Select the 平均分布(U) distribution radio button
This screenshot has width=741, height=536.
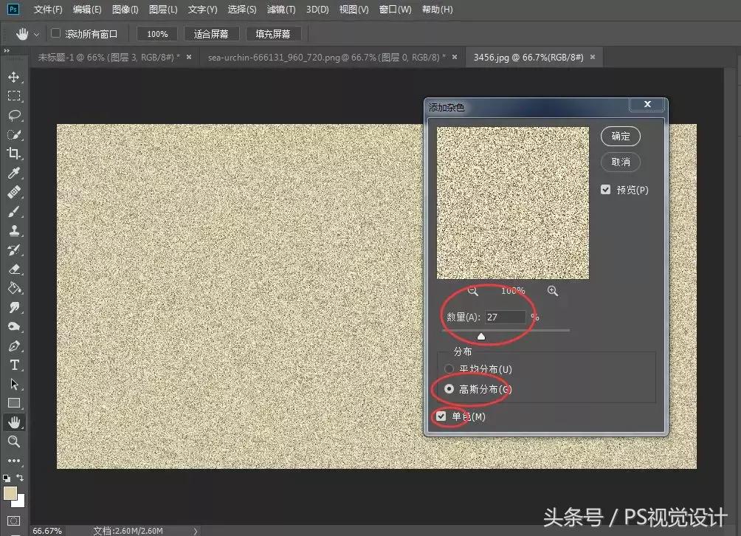click(x=449, y=369)
